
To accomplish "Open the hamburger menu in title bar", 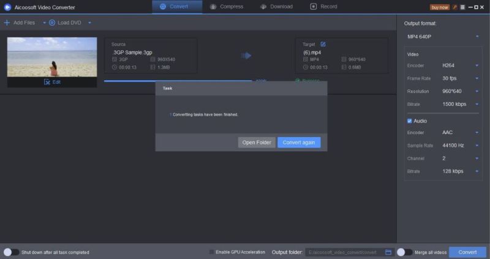I will pos(462,7).
